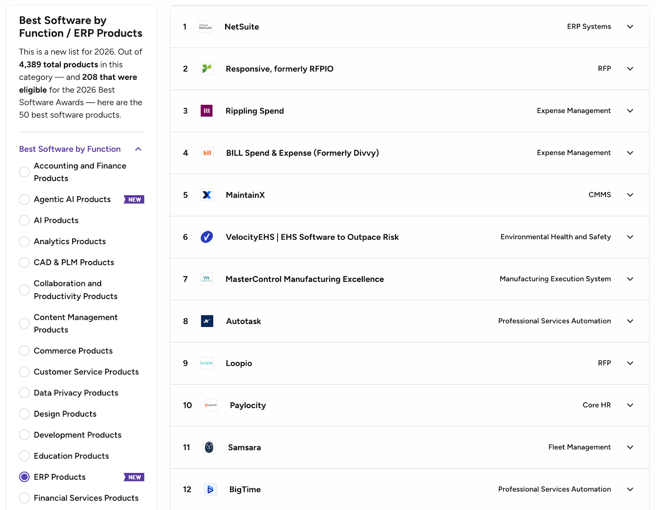Click the VelocityEHS checkmark logo
The height and width of the screenshot is (510, 656).
tap(207, 237)
